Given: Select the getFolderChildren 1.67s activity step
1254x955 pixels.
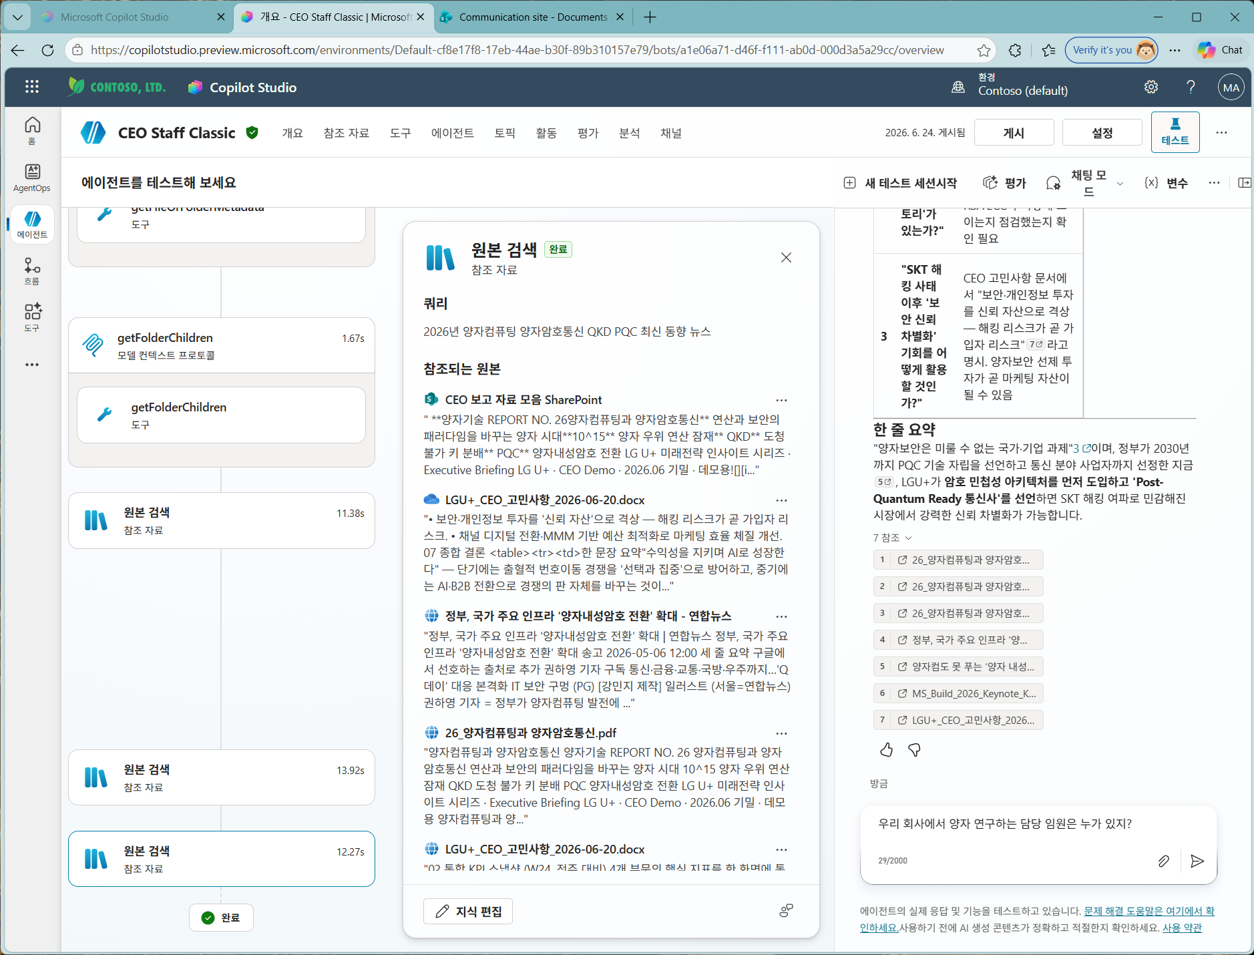Looking at the screenshot, I should [x=222, y=345].
